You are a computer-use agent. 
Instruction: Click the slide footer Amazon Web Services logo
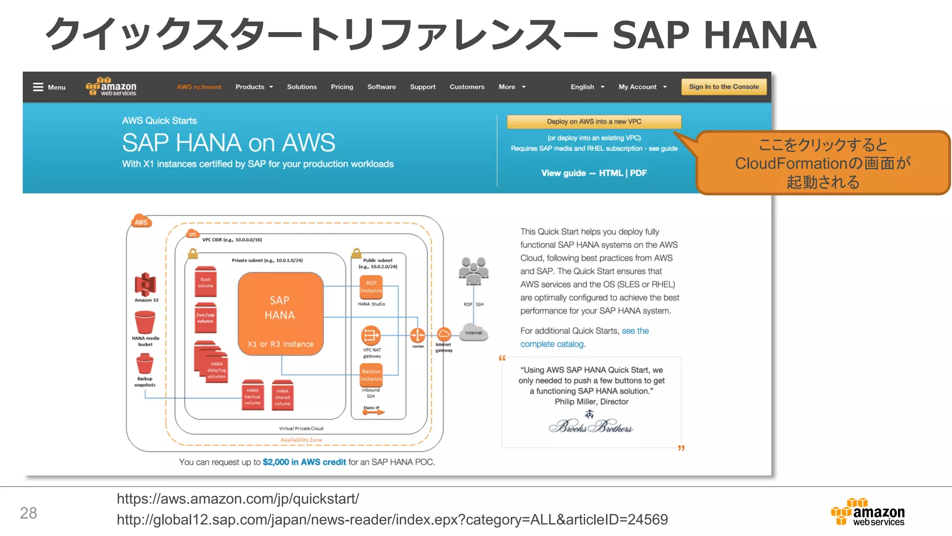click(x=868, y=512)
